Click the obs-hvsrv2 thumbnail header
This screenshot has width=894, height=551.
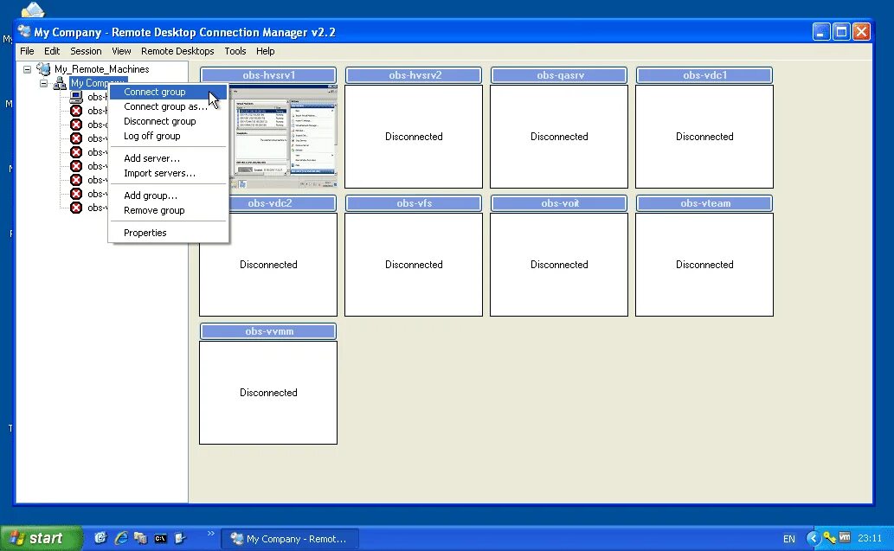coord(414,75)
